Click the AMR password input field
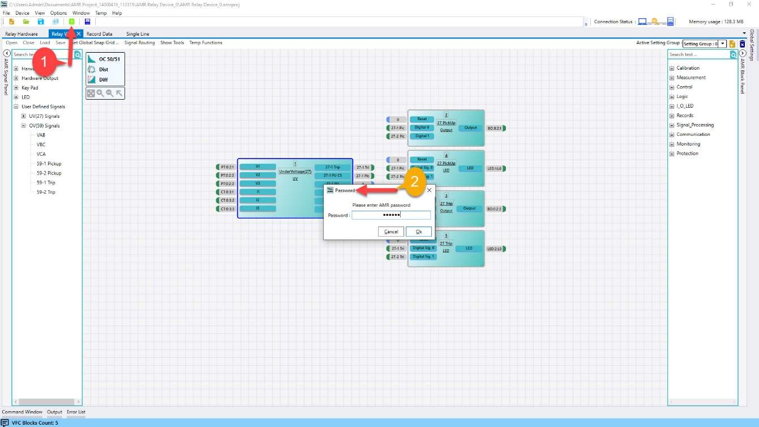The width and height of the screenshot is (759, 427). click(x=391, y=215)
